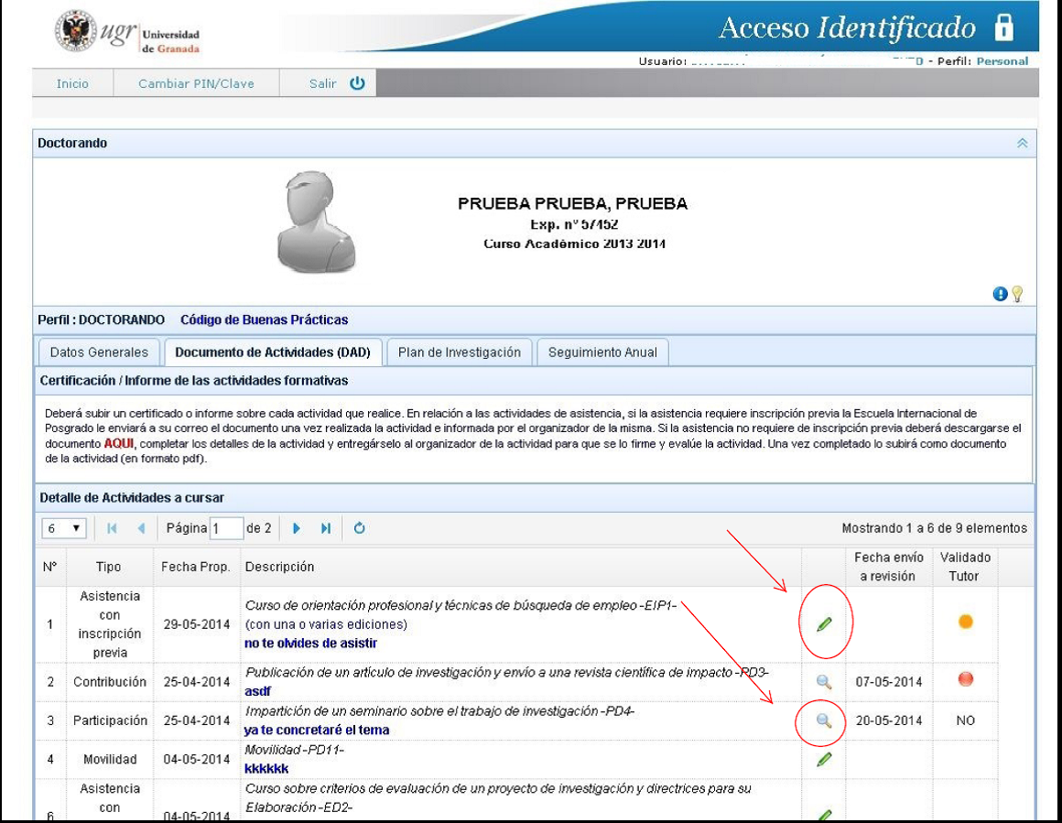Click the pencil edit icon for activity 1
This screenshot has width=1062, height=823.
pos(824,624)
